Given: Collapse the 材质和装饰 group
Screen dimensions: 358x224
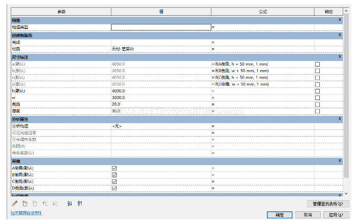Looking at the screenshot, I should coord(340,35).
